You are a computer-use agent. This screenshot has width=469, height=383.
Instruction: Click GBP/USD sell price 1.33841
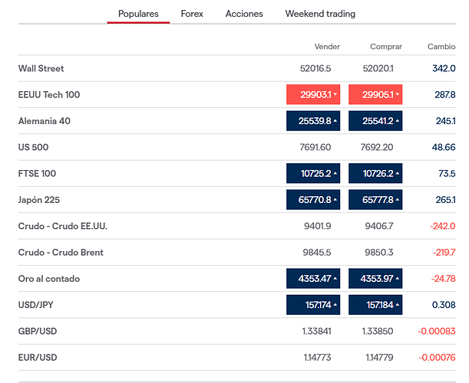point(316,331)
